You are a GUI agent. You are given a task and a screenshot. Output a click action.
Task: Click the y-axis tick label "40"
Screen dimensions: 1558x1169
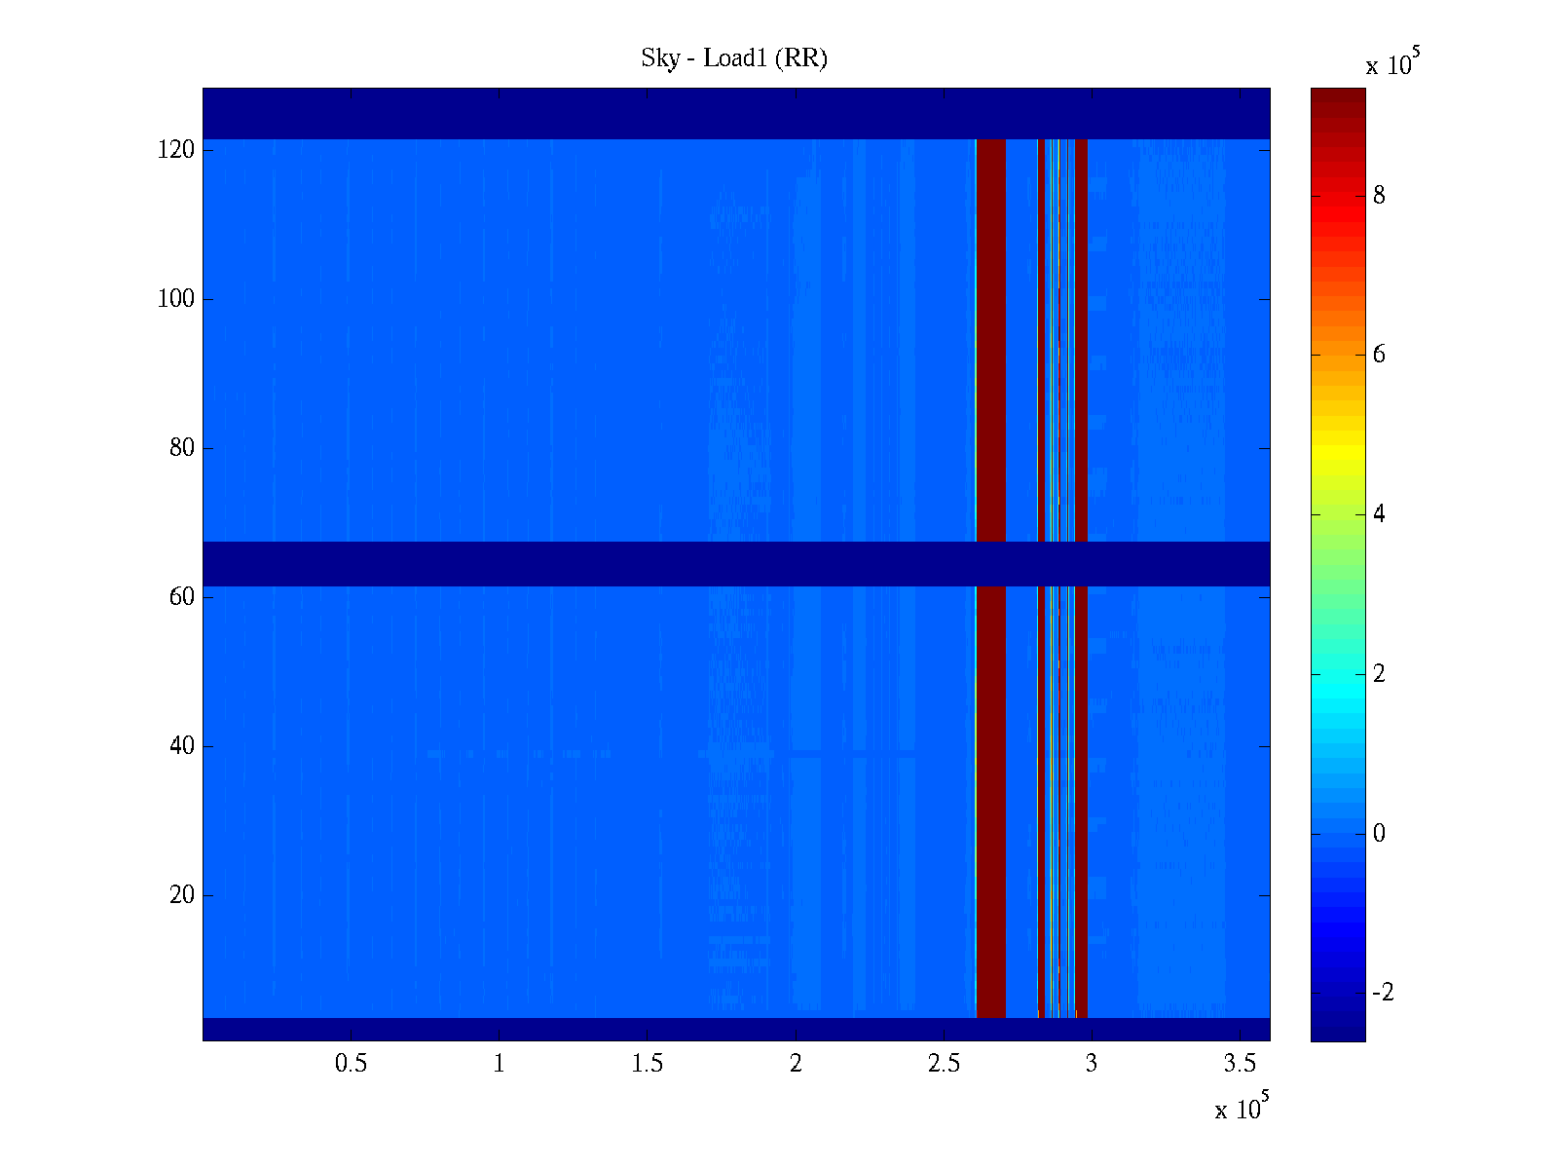pos(182,746)
